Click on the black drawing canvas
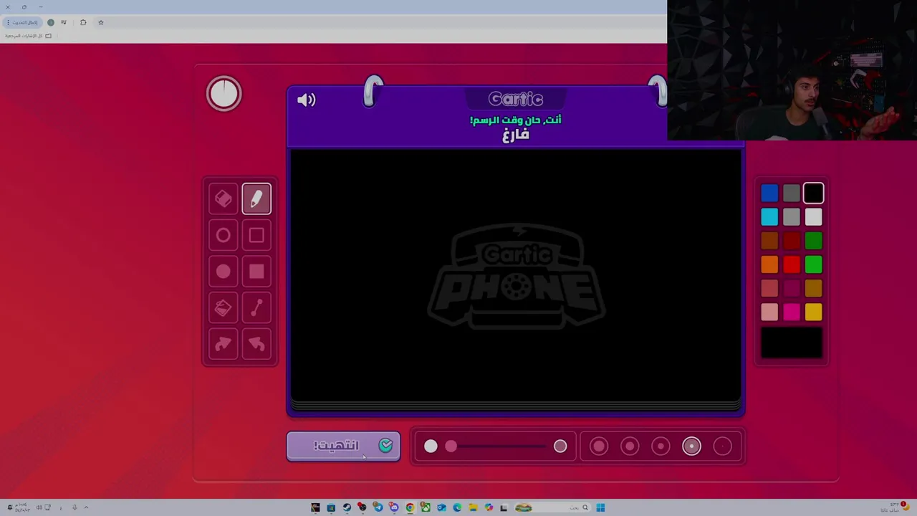917x516 pixels. click(516, 276)
